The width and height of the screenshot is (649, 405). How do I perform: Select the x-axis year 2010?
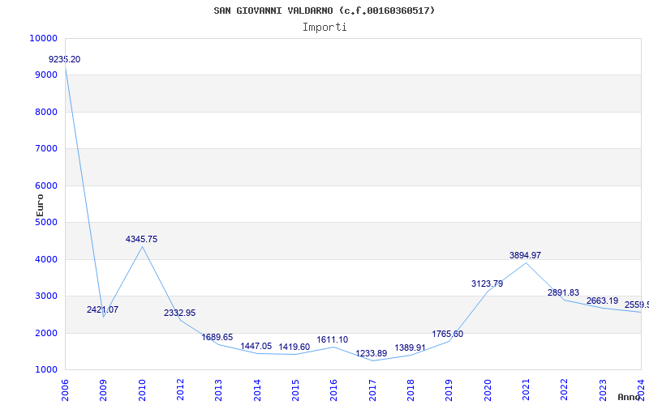click(142, 390)
